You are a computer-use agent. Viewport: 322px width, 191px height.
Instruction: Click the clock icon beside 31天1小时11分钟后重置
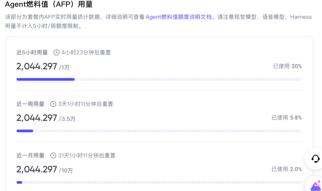53,156
